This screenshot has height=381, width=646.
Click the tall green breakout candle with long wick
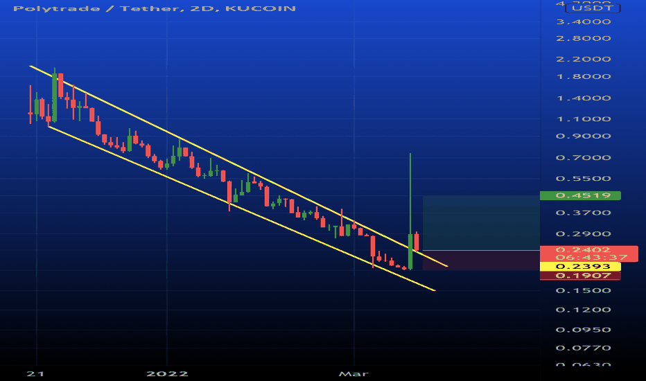pos(410,251)
